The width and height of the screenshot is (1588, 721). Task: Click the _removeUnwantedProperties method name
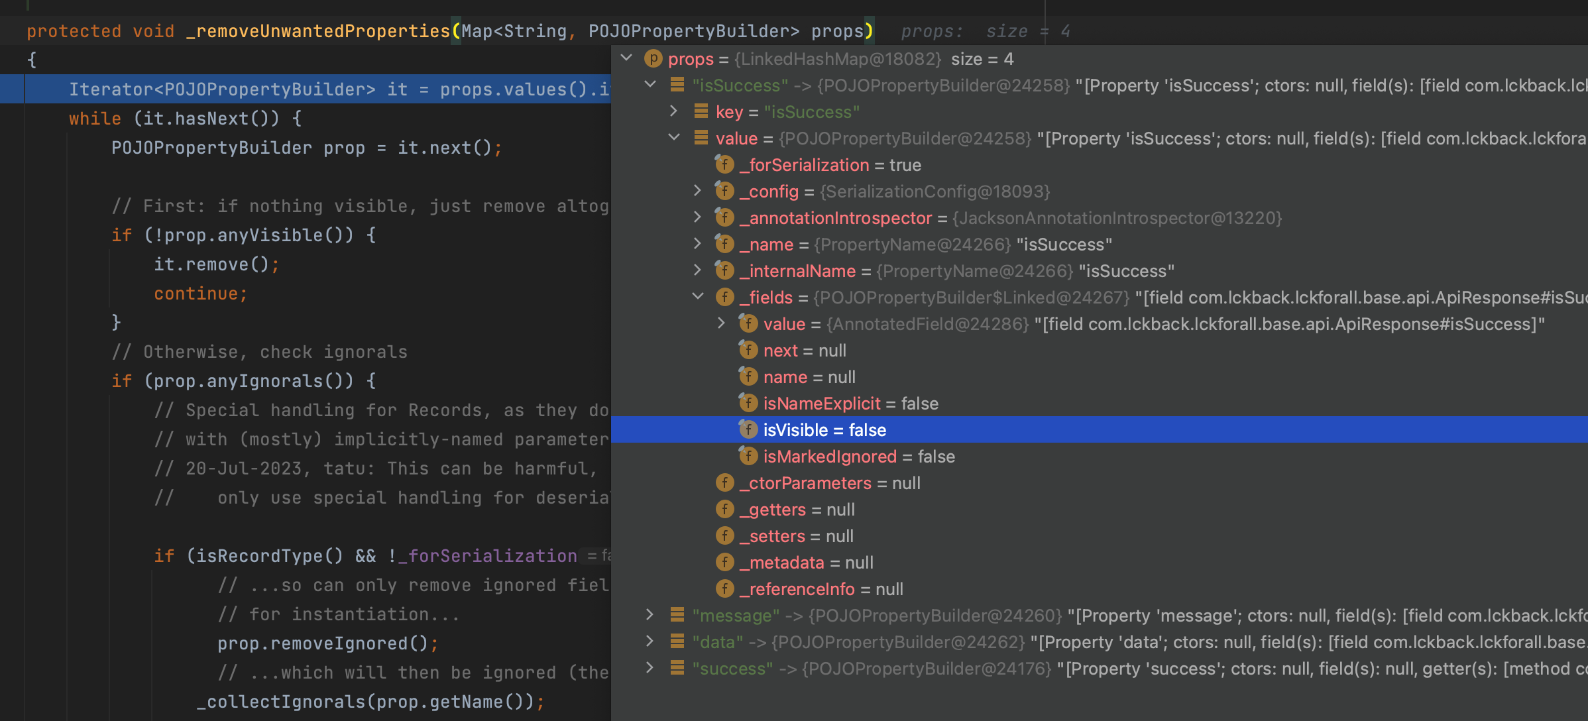317,31
